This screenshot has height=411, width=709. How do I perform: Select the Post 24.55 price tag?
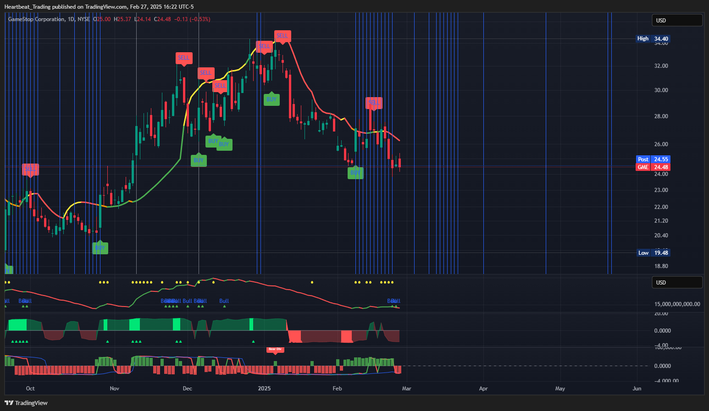[653, 159]
